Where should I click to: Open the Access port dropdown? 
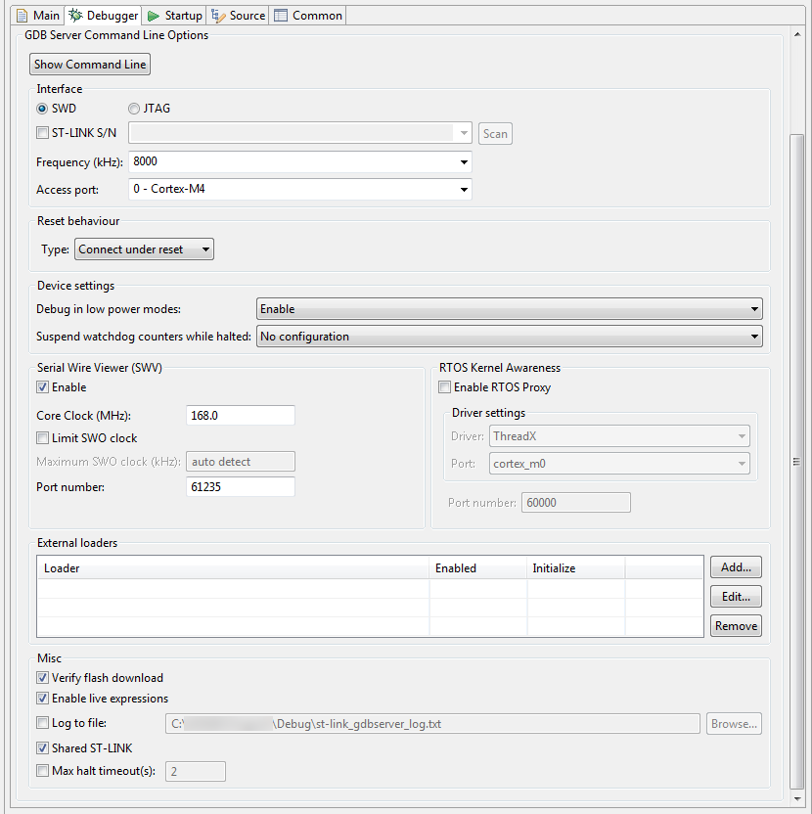coord(465,189)
